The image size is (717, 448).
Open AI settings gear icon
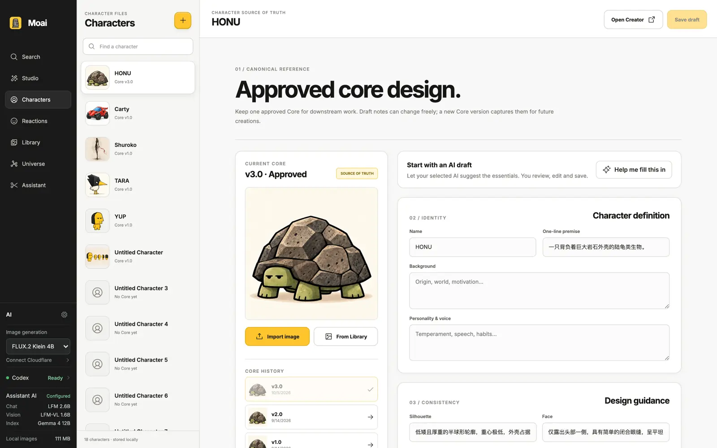pyautogui.click(x=65, y=315)
